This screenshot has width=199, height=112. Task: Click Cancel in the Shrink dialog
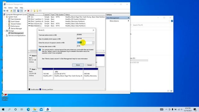pos(90,65)
